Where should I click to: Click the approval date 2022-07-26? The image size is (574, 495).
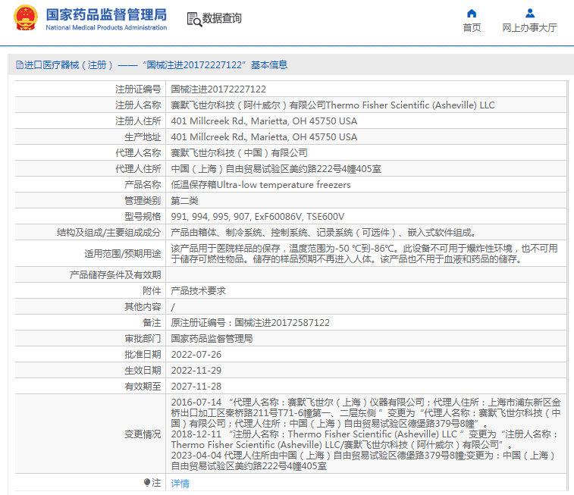[196, 354]
